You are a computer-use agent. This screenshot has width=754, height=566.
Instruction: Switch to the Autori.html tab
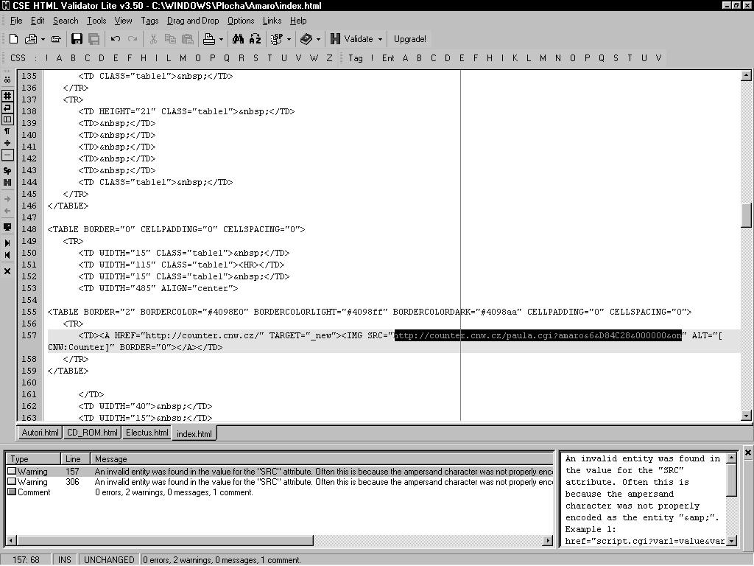pyautogui.click(x=40, y=433)
